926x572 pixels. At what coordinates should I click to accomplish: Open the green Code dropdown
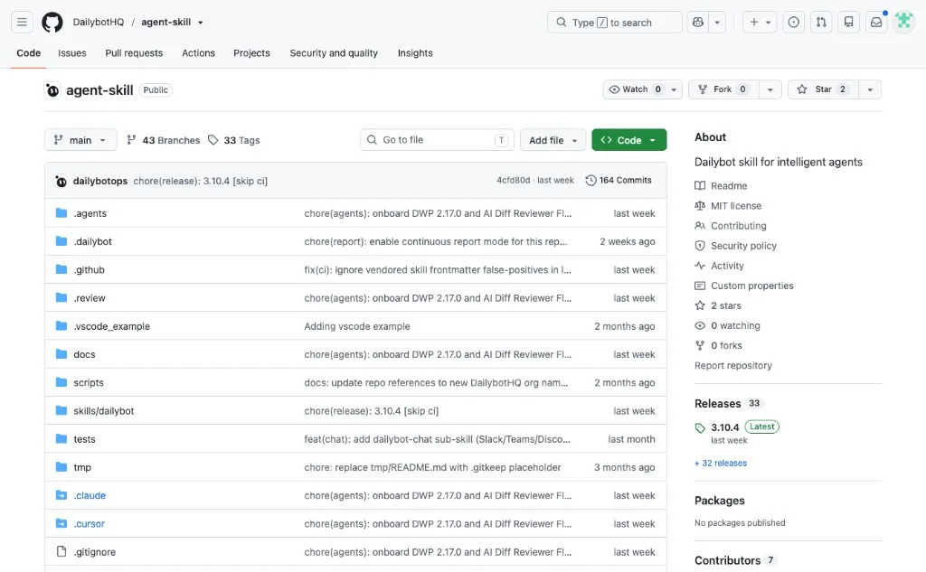(629, 140)
